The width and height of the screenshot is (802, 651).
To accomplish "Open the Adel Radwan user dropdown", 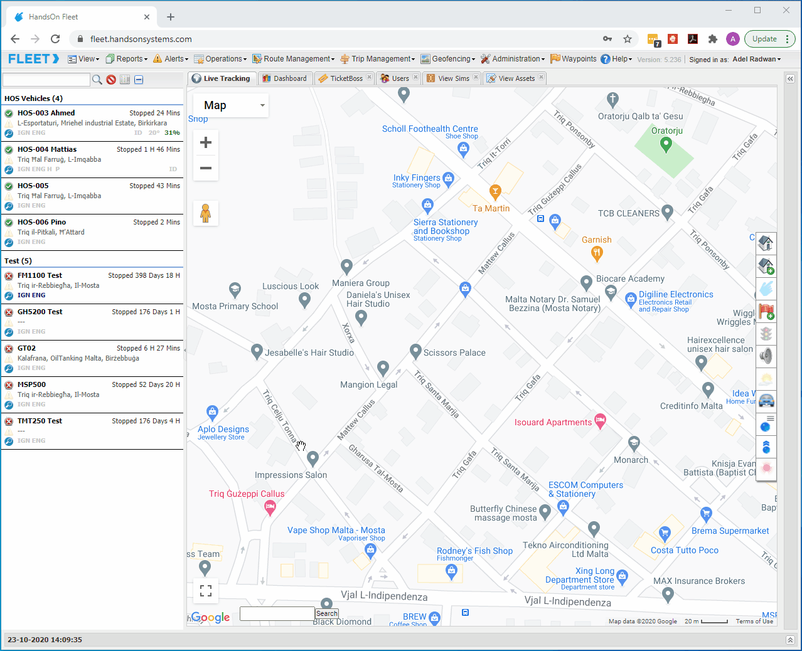I will (x=757, y=60).
